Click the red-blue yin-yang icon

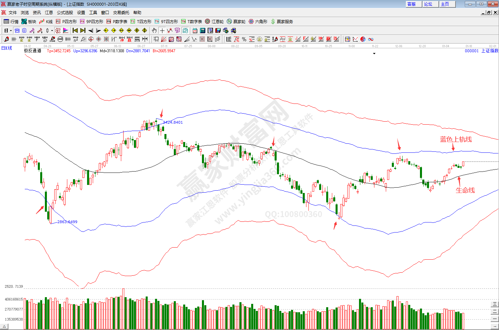pos(363,39)
